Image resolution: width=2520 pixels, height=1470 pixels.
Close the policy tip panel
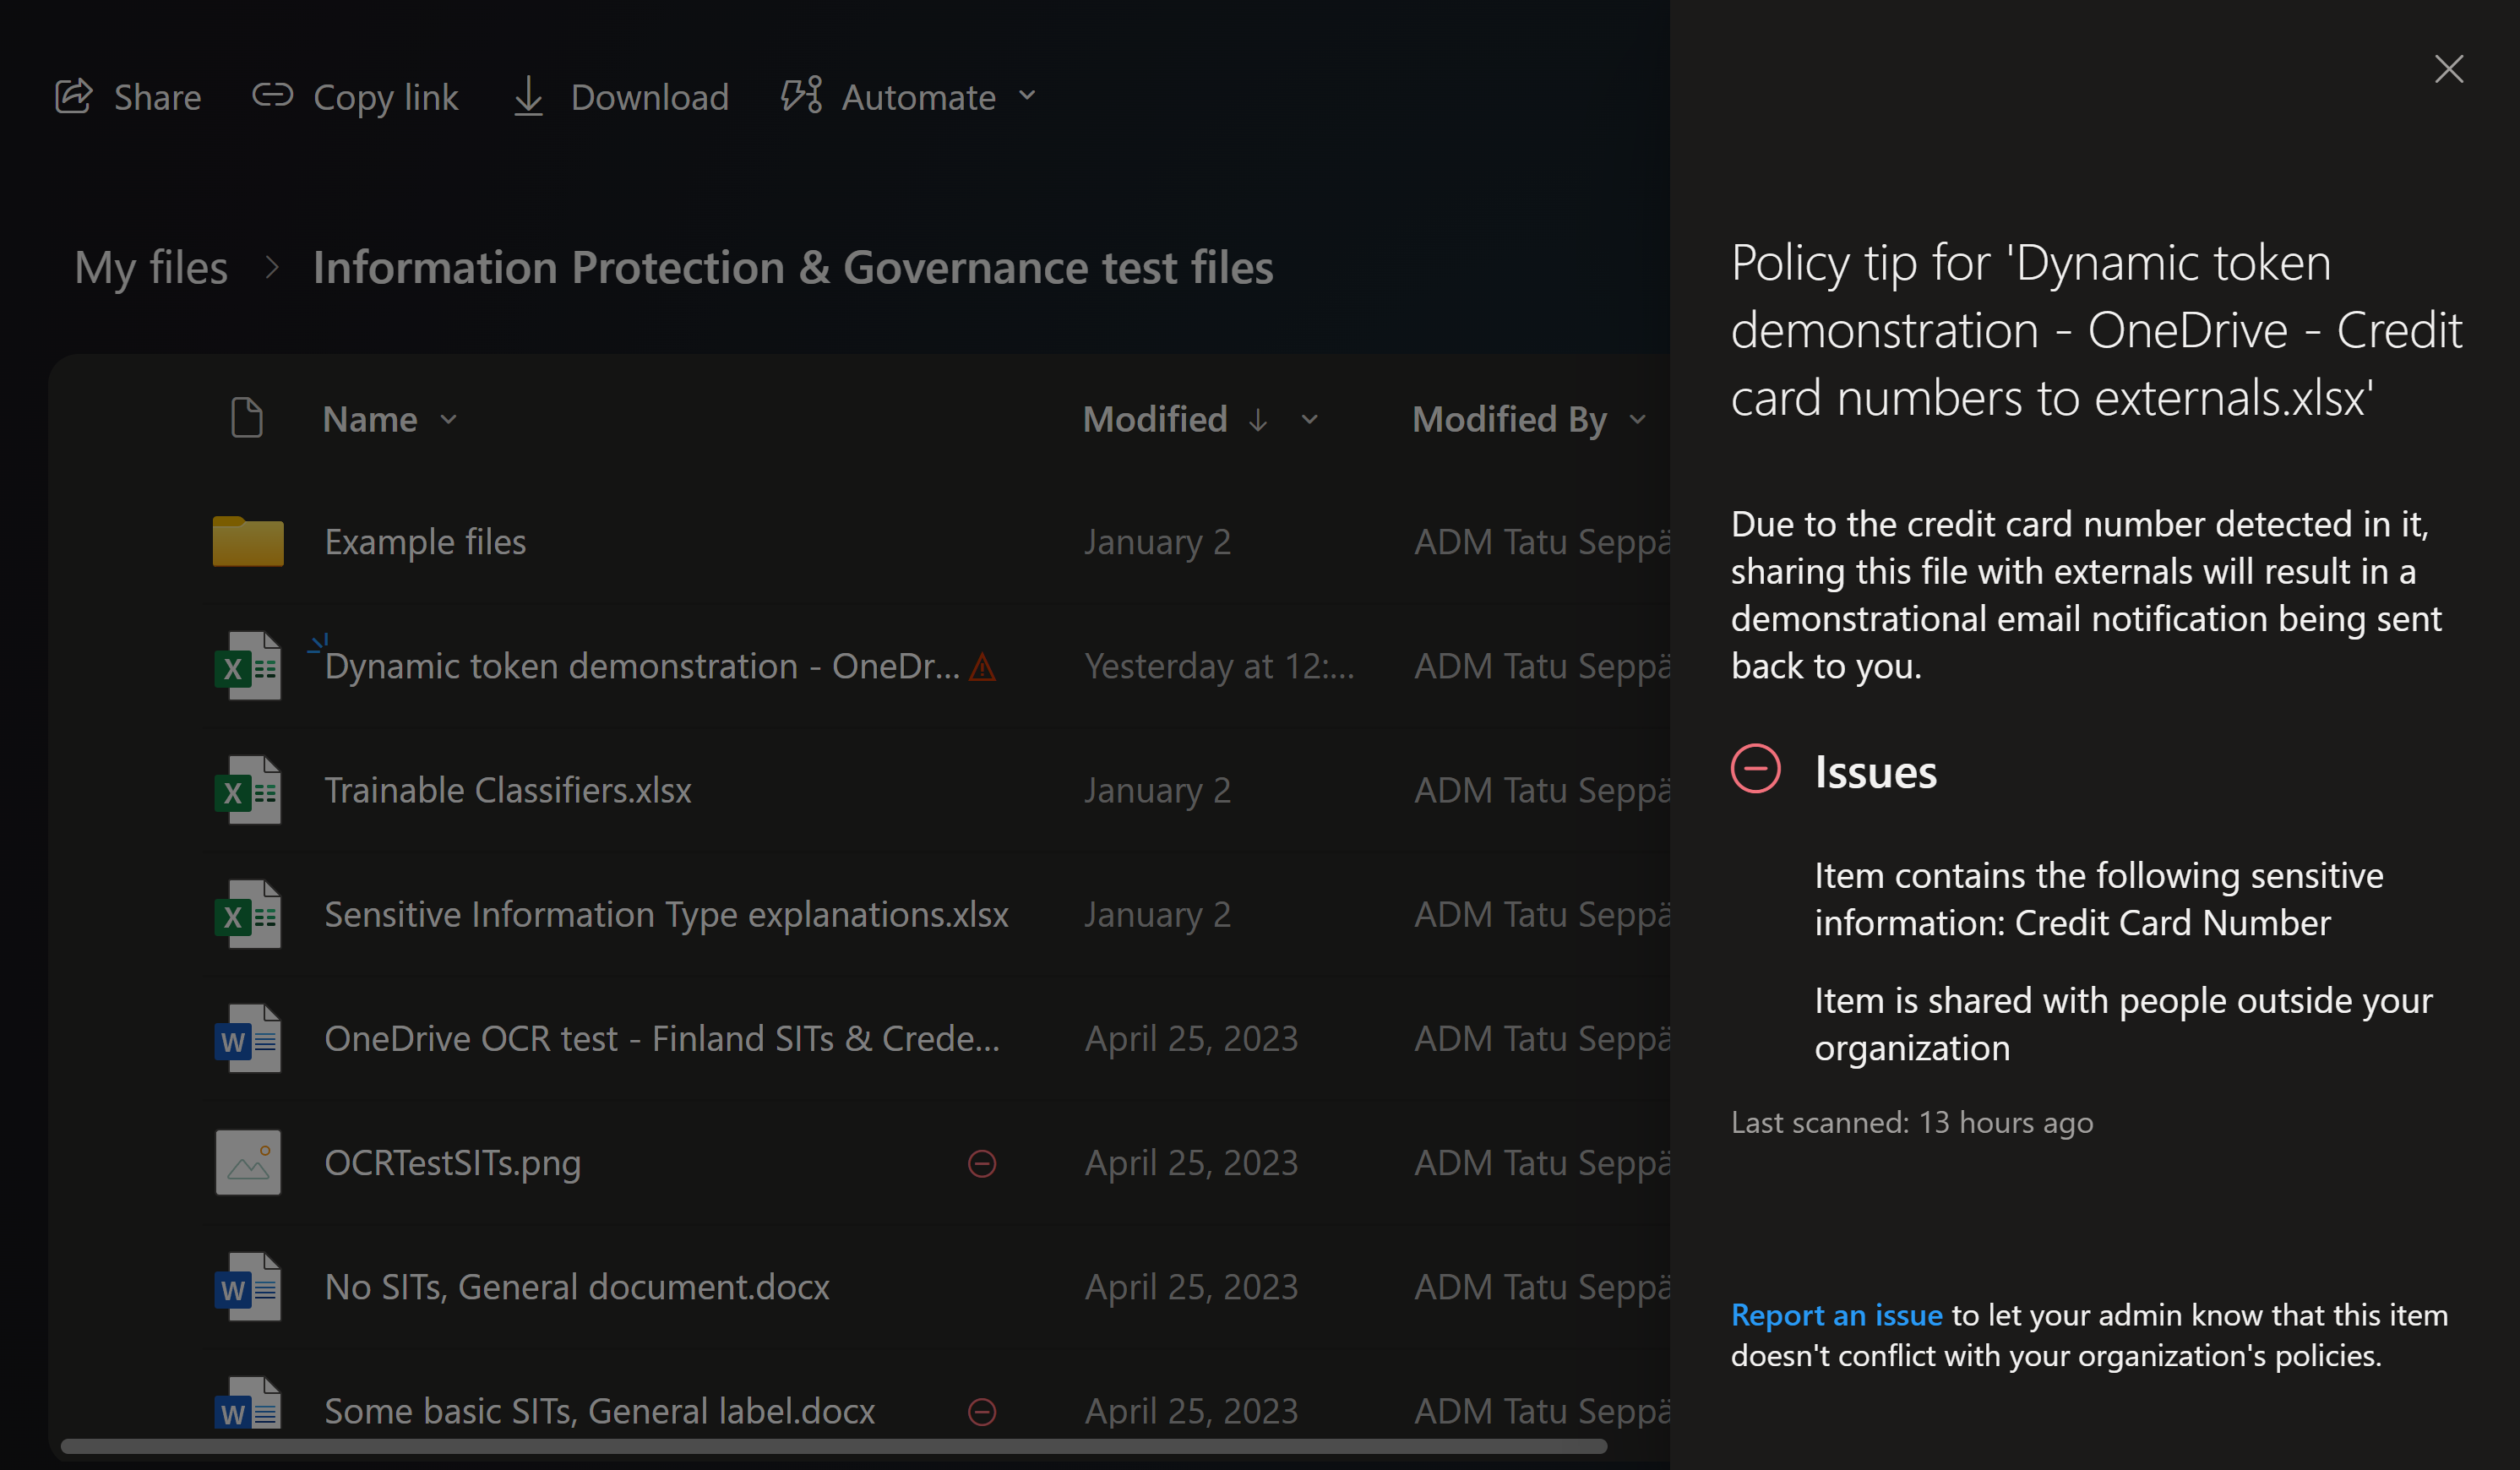(2448, 69)
